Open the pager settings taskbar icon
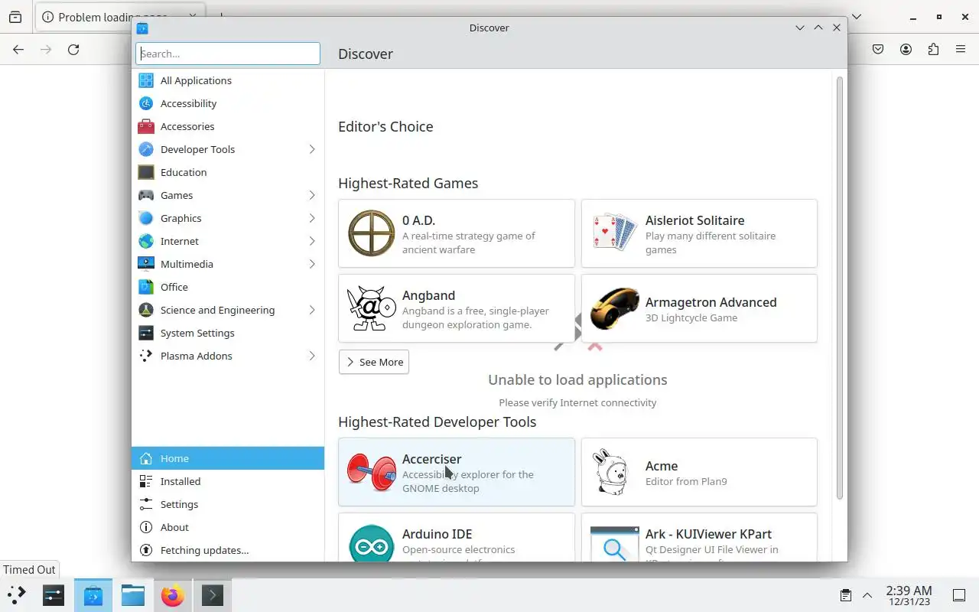979x612 pixels. [54, 595]
